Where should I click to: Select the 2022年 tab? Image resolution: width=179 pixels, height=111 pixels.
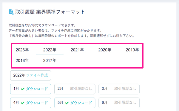[x=50, y=50]
